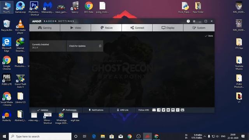Click the AMD email newsletter icon
This screenshot has height=140, width=249.
point(154,110)
